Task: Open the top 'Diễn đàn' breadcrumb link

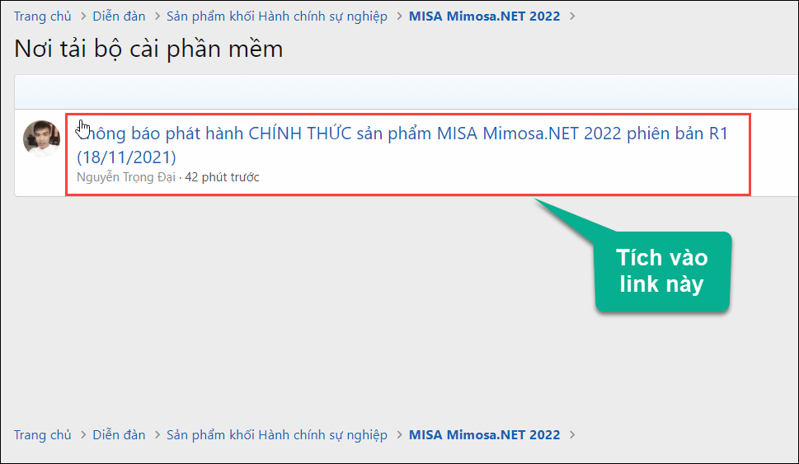Action: pyautogui.click(x=119, y=16)
